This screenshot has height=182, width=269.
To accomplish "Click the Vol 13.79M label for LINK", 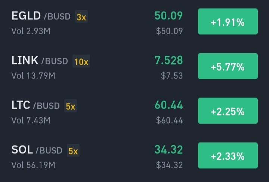I will coord(33,76).
